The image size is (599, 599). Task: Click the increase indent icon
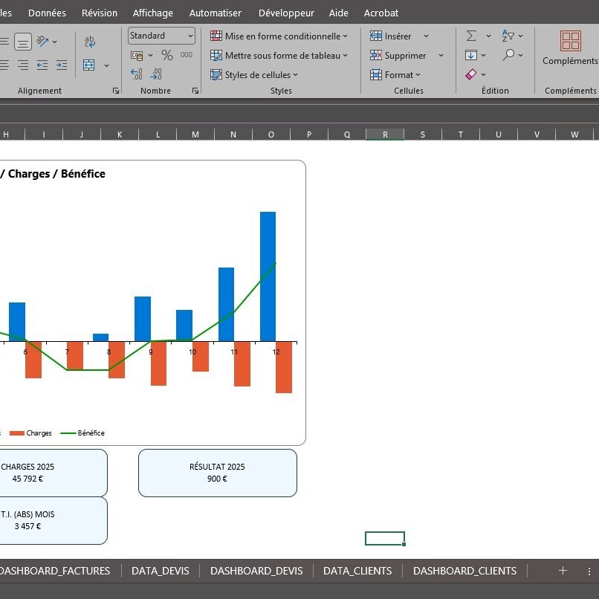point(62,65)
